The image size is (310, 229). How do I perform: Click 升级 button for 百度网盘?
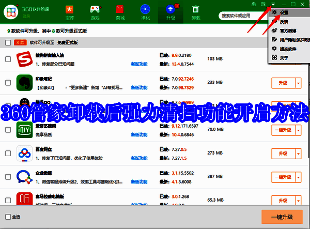[283, 154]
